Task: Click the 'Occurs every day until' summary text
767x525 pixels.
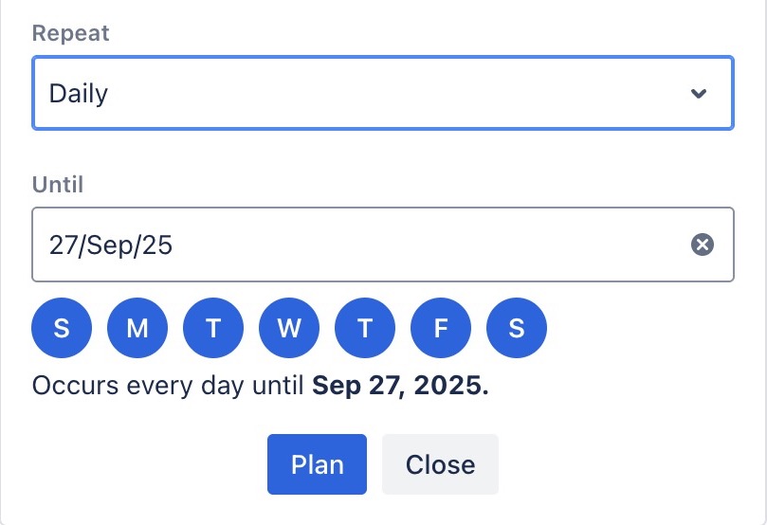Action: [171, 387]
